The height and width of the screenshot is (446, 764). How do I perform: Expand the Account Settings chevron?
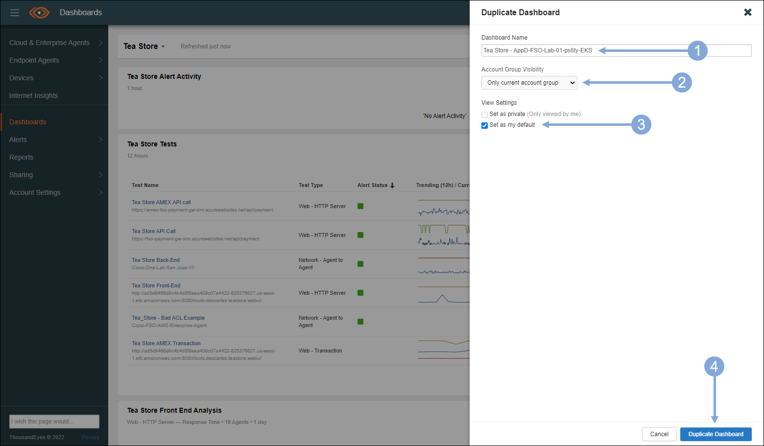click(100, 192)
